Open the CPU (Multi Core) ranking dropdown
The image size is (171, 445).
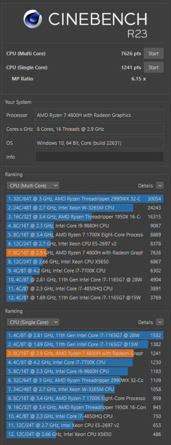coord(33,186)
